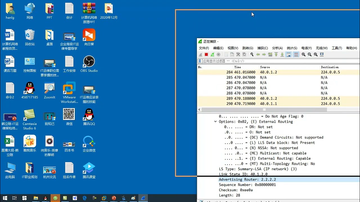The width and height of the screenshot is (360, 202).
Task: Open the 编辑(E) menu
Action: [218, 48]
